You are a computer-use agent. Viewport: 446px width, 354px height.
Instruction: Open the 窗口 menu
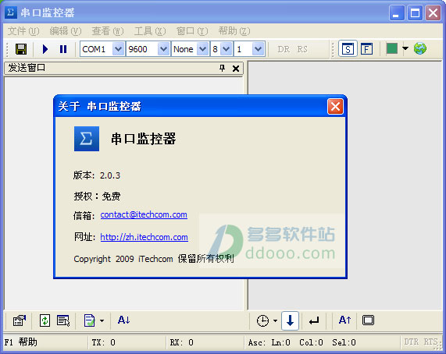(192, 30)
